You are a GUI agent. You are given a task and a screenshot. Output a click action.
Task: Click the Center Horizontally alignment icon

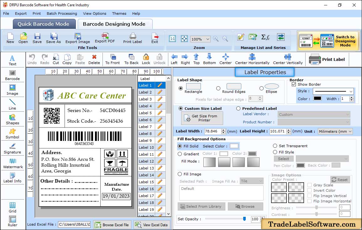click(252, 57)
